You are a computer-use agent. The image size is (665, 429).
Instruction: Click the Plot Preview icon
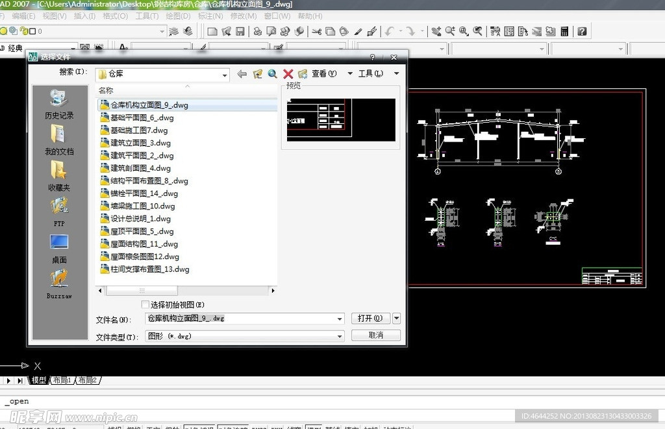(271, 31)
